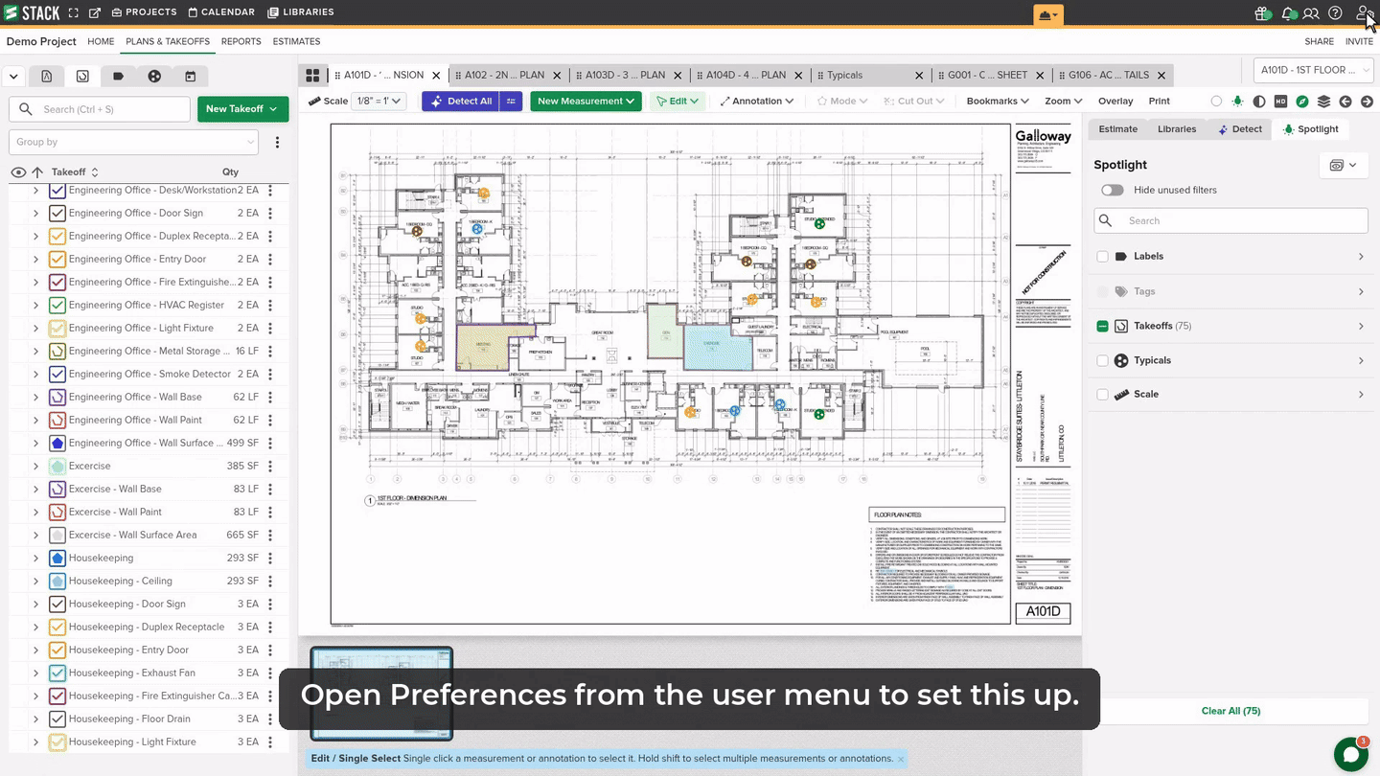Go to previous sheet with left arrow
The image size is (1380, 776).
(x=1345, y=102)
